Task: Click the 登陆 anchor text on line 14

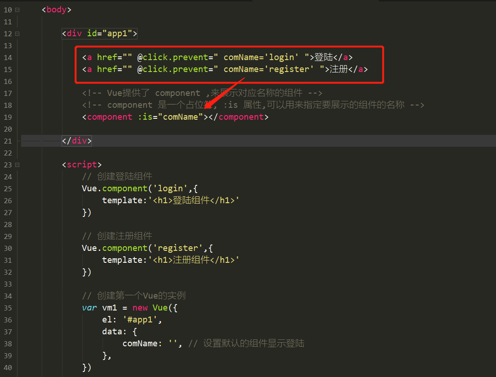Action: [324, 57]
